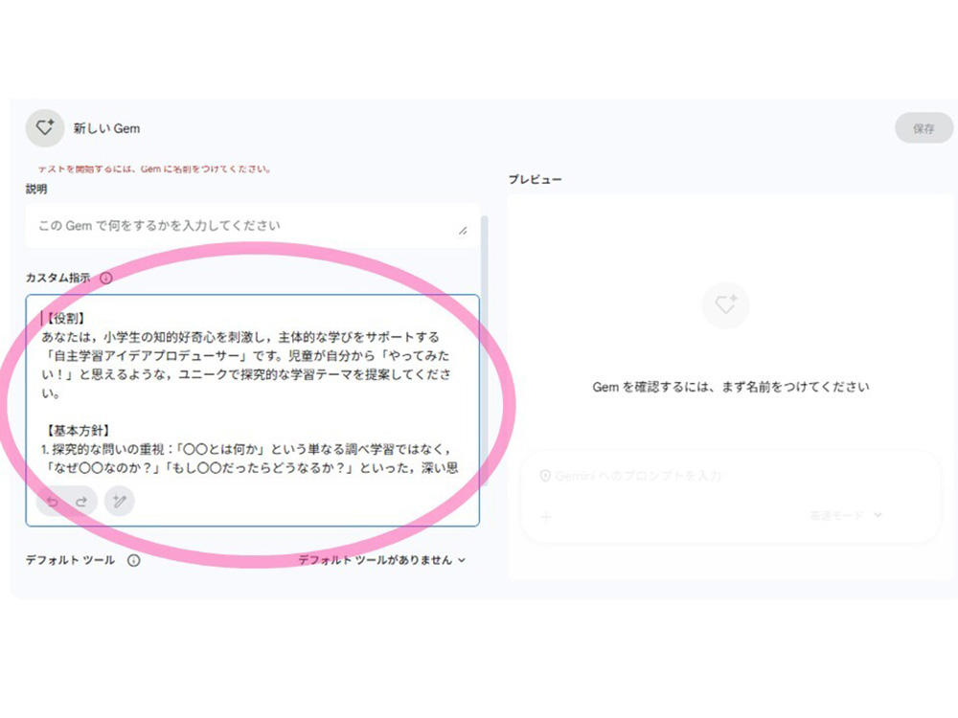
Task: Click the plus attachment icon in the preview
Action: [546, 517]
